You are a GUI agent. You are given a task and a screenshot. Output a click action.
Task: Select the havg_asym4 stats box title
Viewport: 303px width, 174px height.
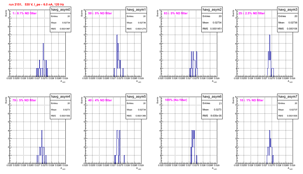tap(61, 97)
